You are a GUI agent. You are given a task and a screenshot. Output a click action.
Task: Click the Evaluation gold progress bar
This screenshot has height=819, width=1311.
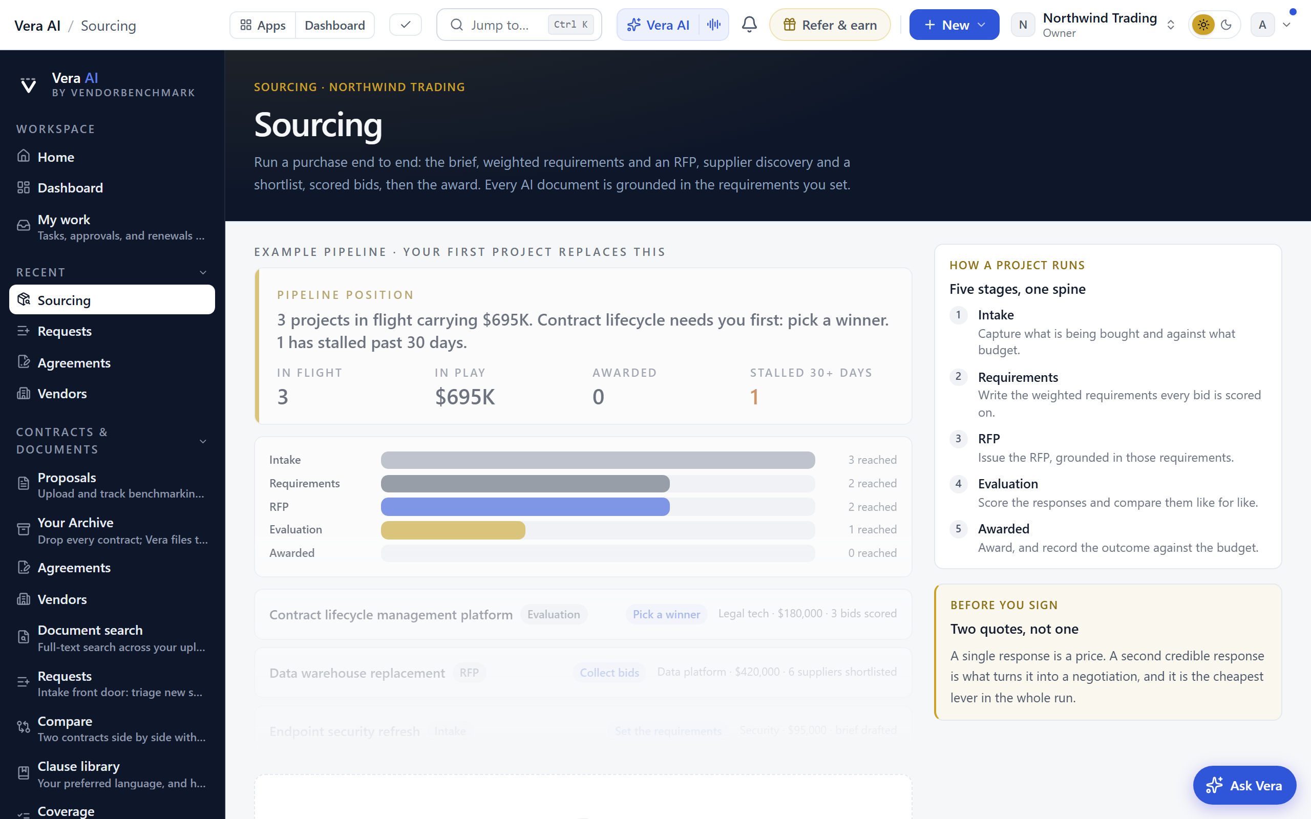point(453,530)
